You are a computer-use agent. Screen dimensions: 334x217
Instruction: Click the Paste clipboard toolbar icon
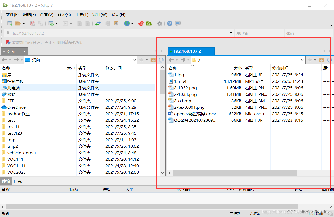pyautogui.click(x=116, y=24)
